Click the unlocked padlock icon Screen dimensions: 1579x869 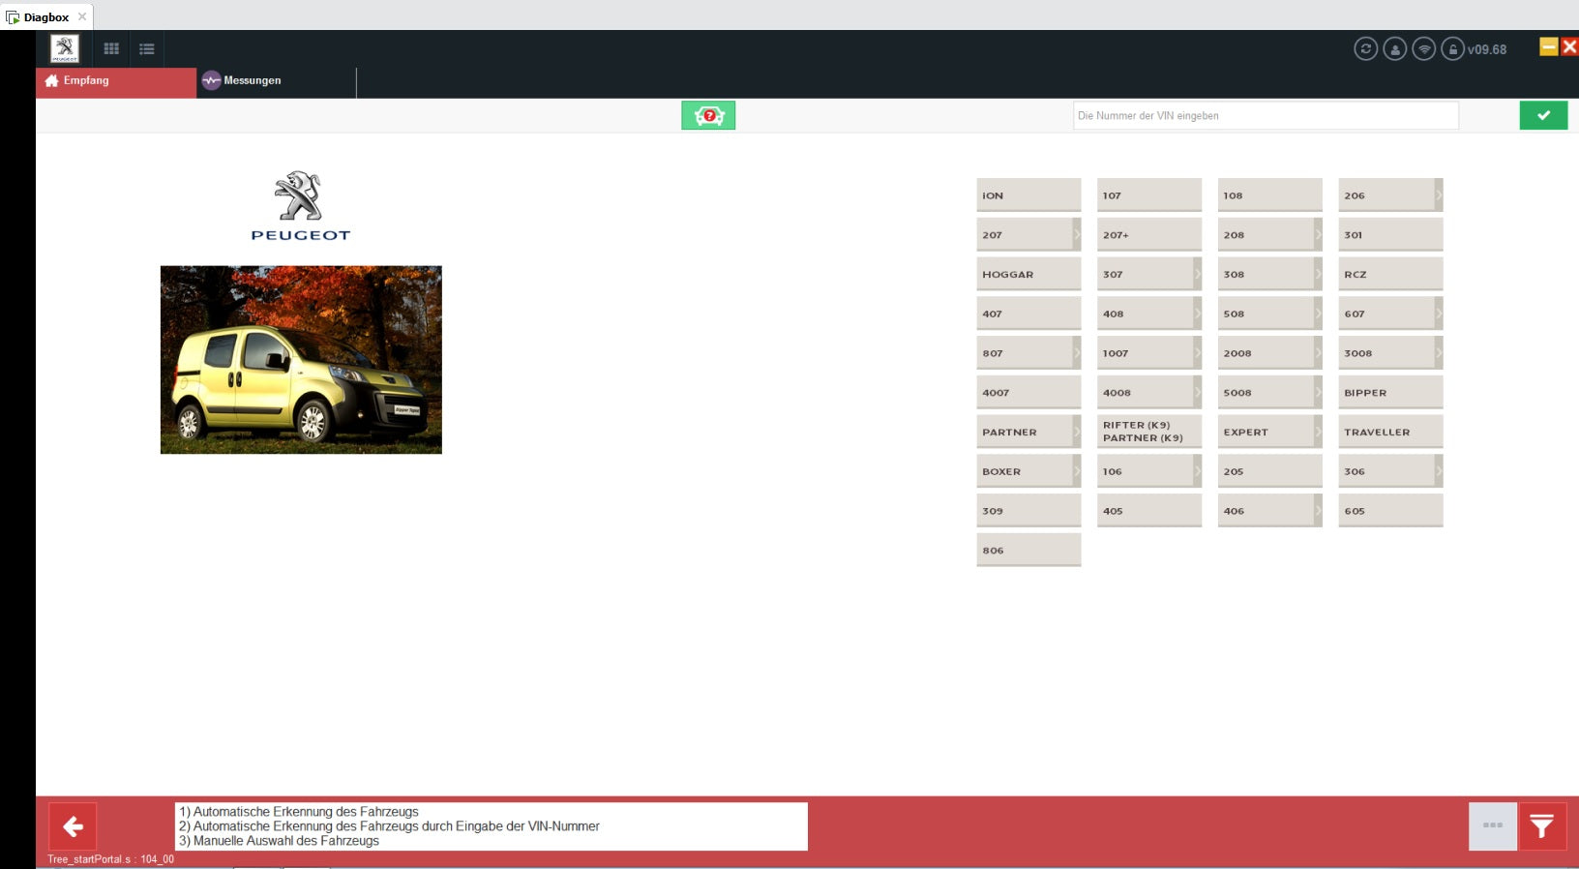tap(1452, 49)
